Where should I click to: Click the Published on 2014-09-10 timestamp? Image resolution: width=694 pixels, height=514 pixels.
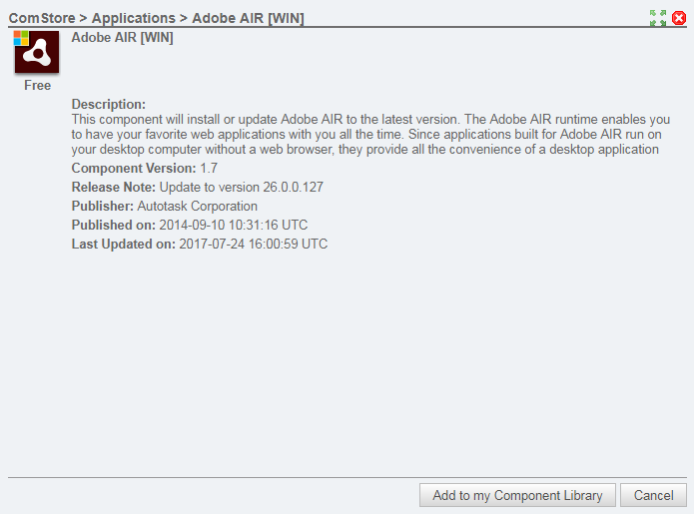click(234, 226)
